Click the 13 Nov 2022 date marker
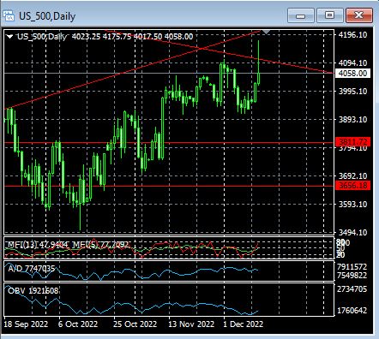The image size is (379, 339). 191,324
